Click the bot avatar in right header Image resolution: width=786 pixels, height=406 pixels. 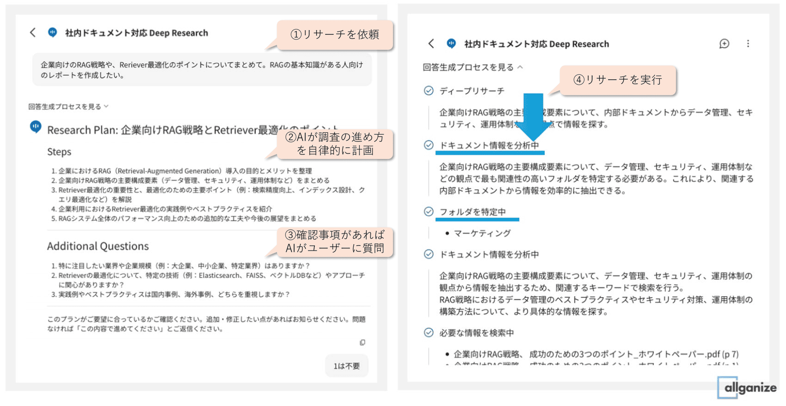click(x=451, y=44)
